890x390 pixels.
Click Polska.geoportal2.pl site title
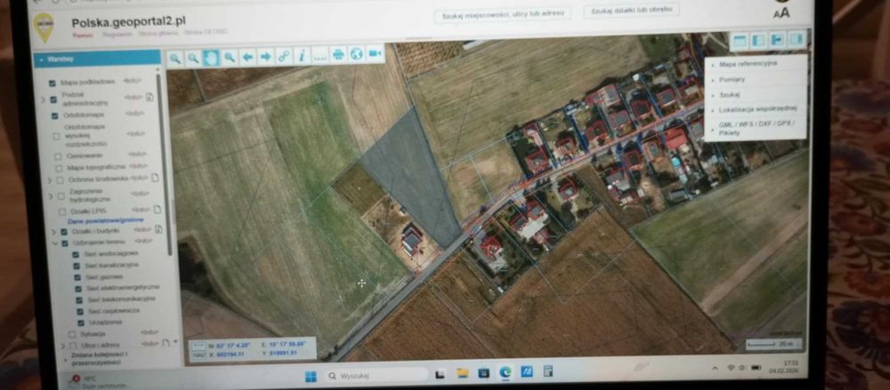(x=129, y=23)
